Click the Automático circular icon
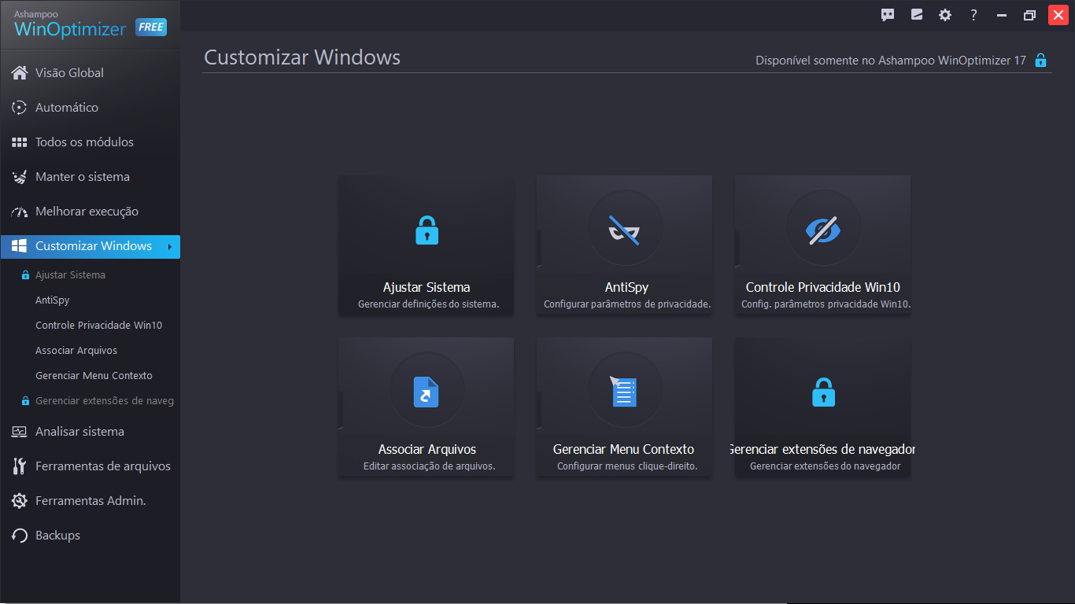The image size is (1075, 604). click(x=20, y=107)
